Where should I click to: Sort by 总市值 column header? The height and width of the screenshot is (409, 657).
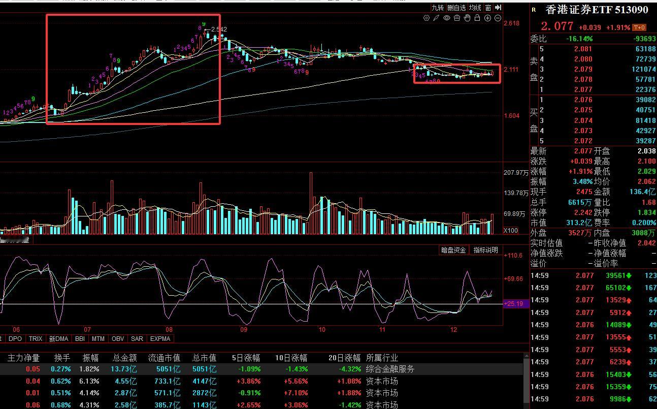[204, 358]
